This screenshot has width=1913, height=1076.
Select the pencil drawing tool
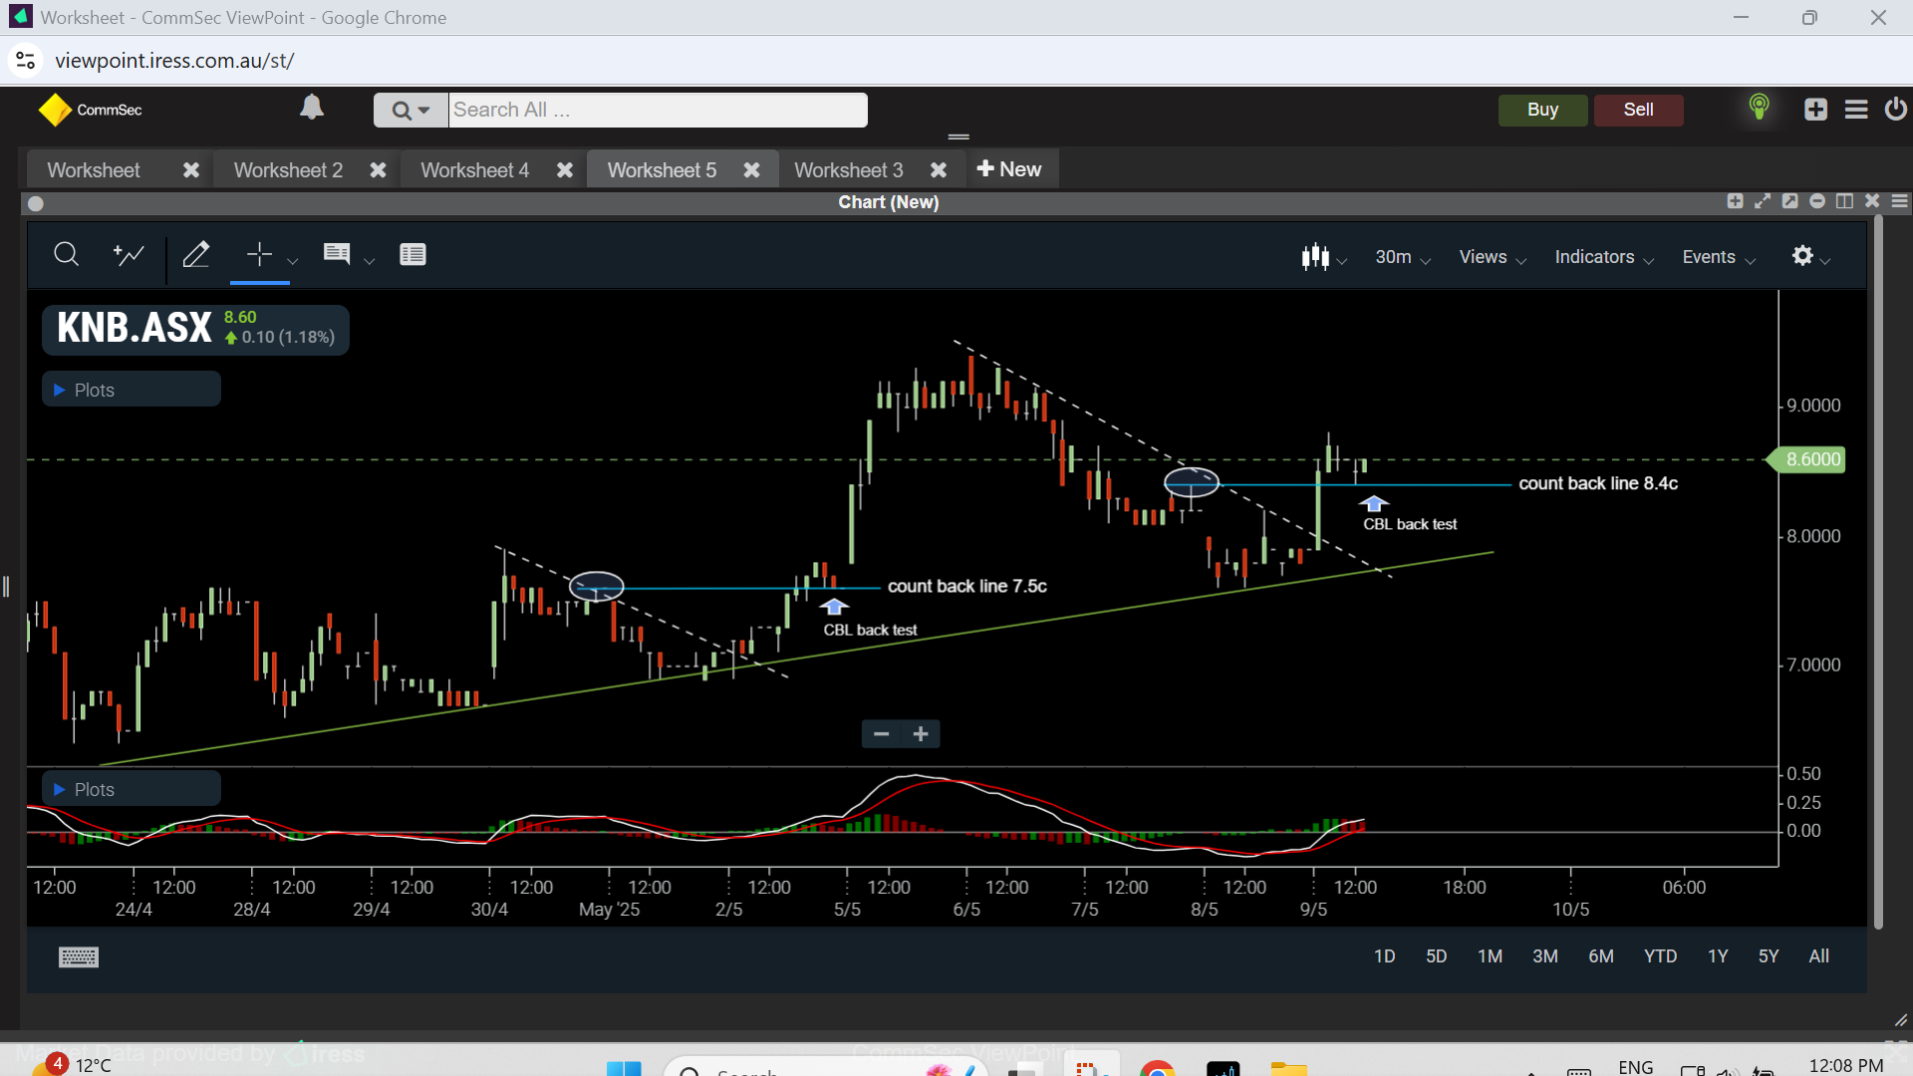pyautogui.click(x=196, y=255)
